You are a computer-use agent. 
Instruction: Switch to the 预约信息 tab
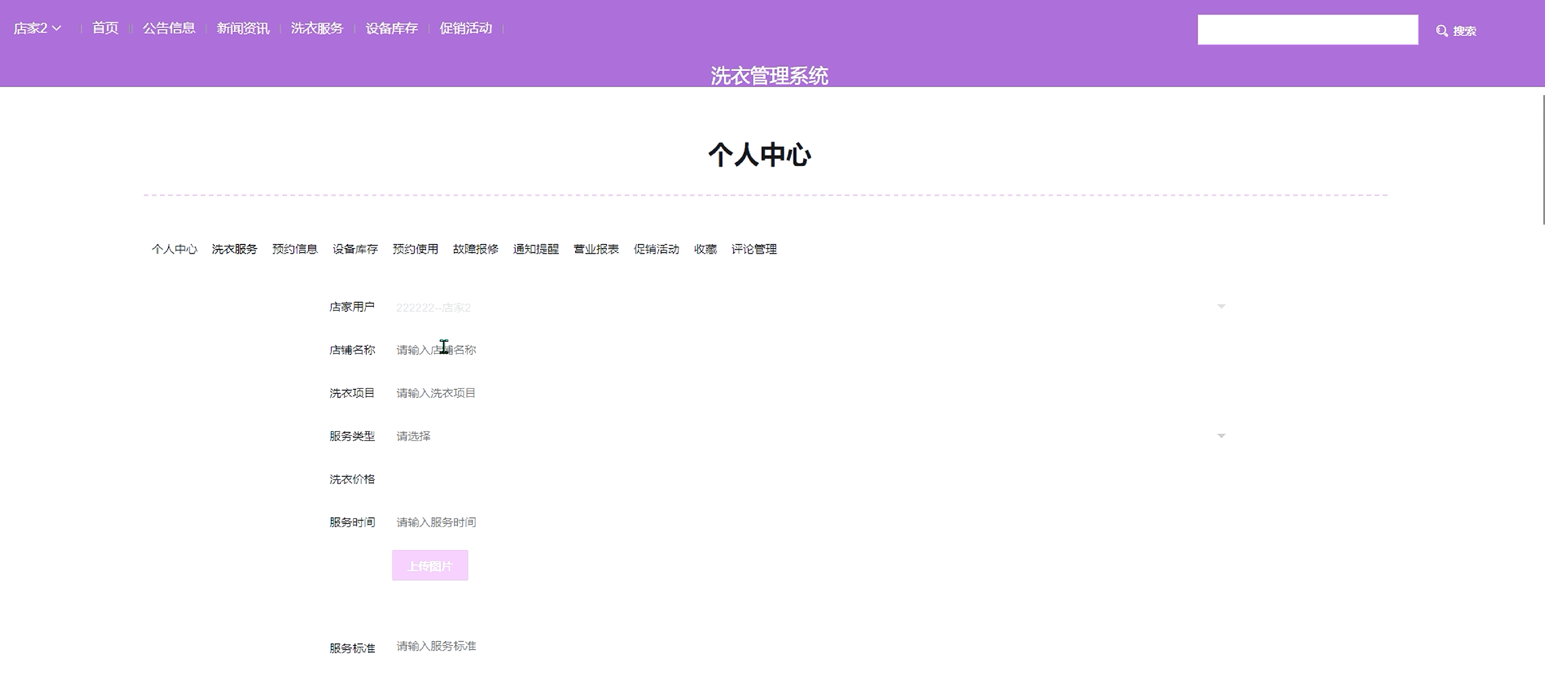click(x=294, y=249)
